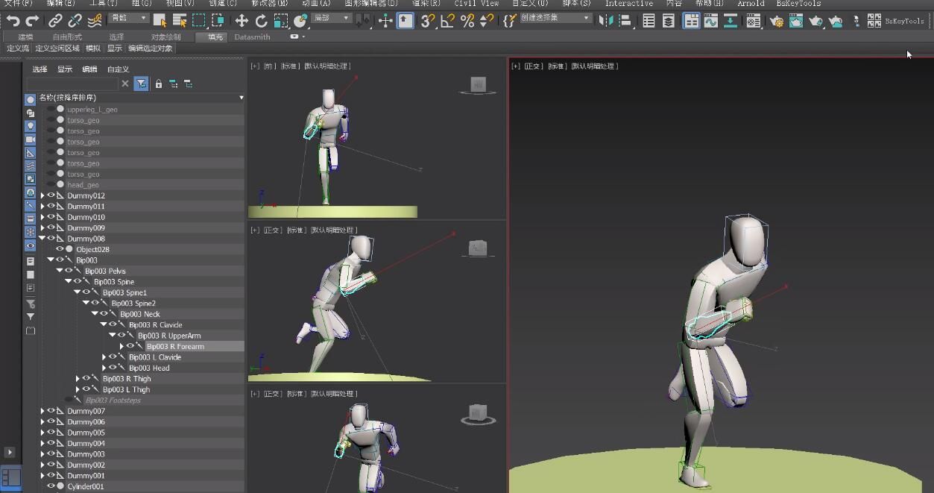Hide Dummy012 with its eye icon
The height and width of the screenshot is (493, 934).
point(51,195)
